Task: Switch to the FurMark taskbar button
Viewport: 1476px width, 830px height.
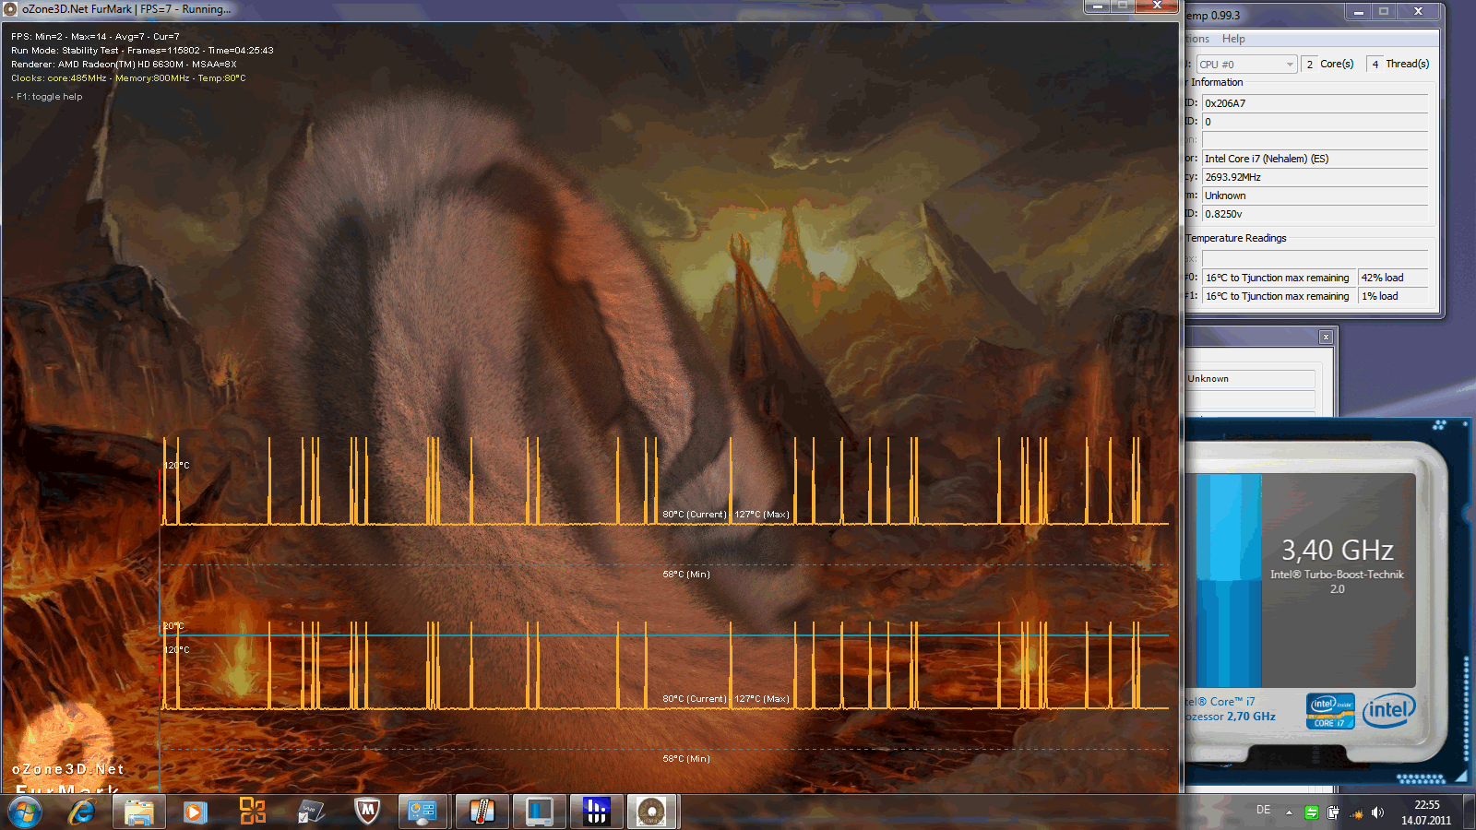Action: (x=652, y=812)
